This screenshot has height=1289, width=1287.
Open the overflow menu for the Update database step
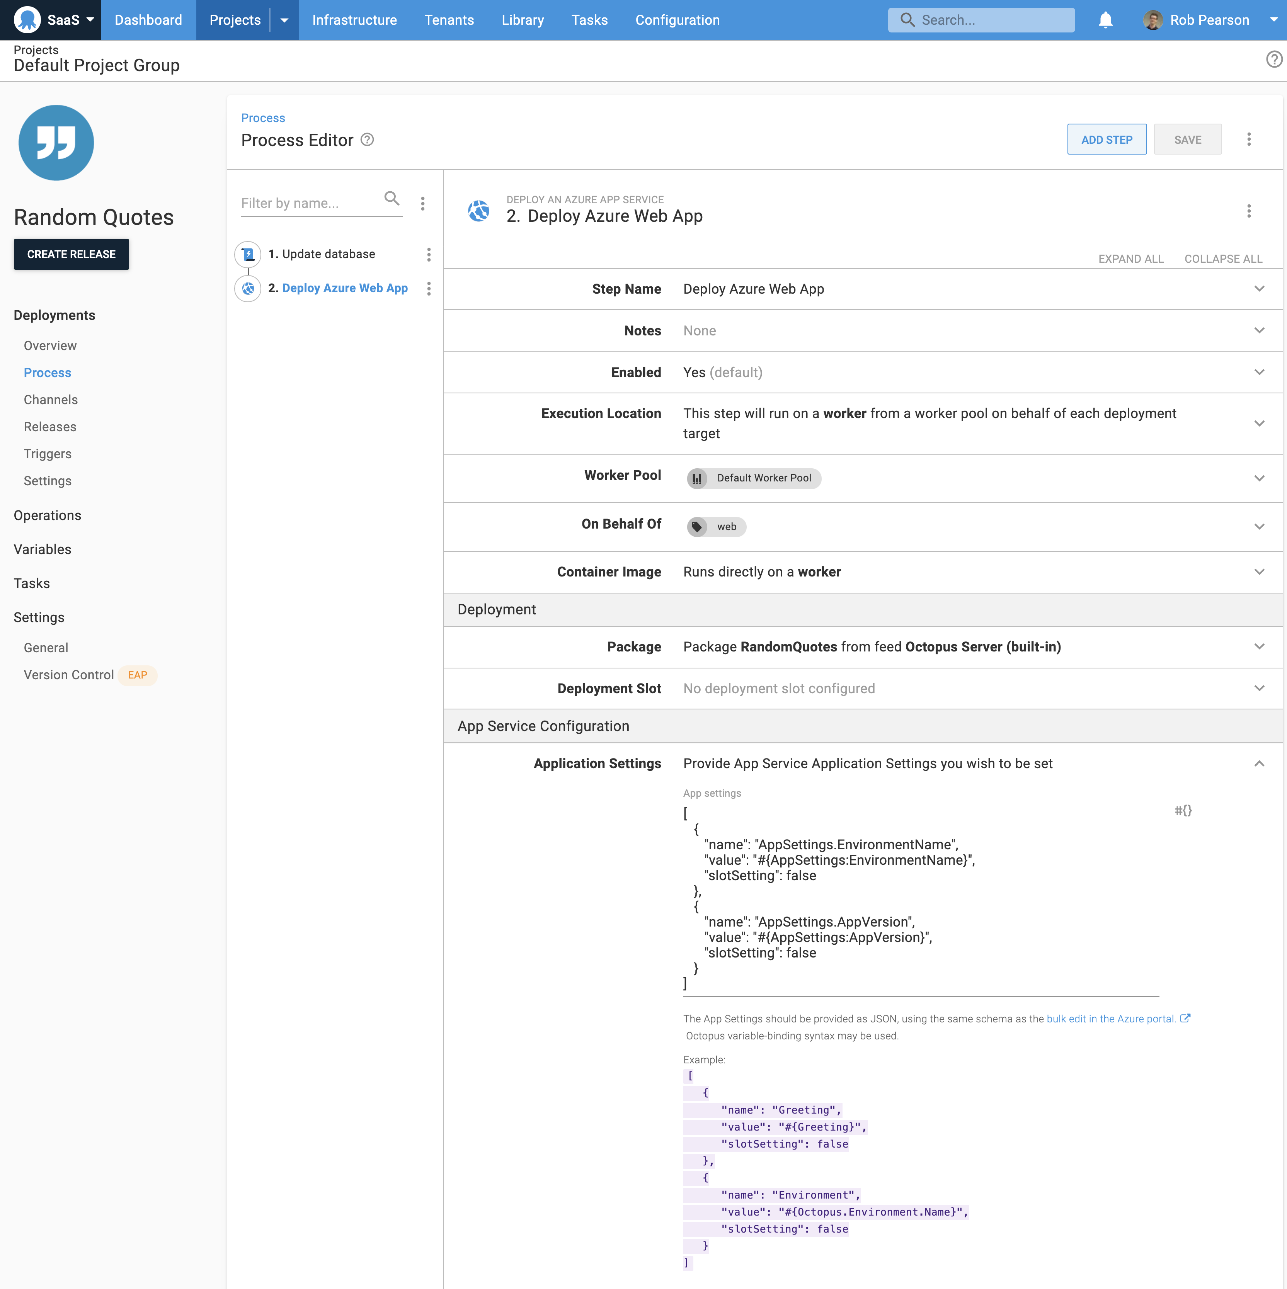(x=429, y=254)
